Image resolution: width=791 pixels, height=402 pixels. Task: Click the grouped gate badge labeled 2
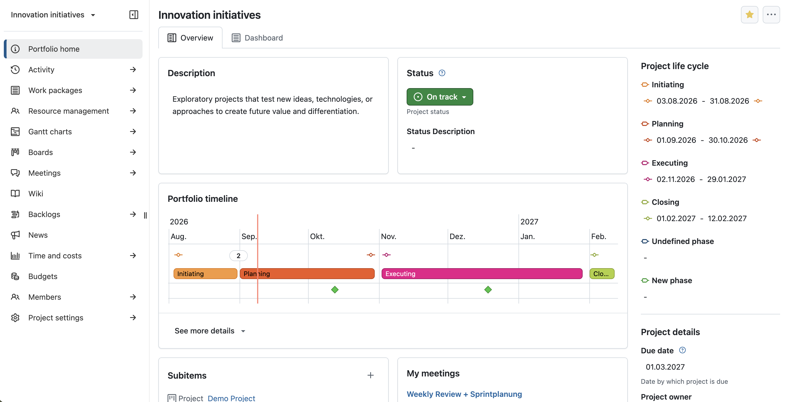pyautogui.click(x=238, y=255)
